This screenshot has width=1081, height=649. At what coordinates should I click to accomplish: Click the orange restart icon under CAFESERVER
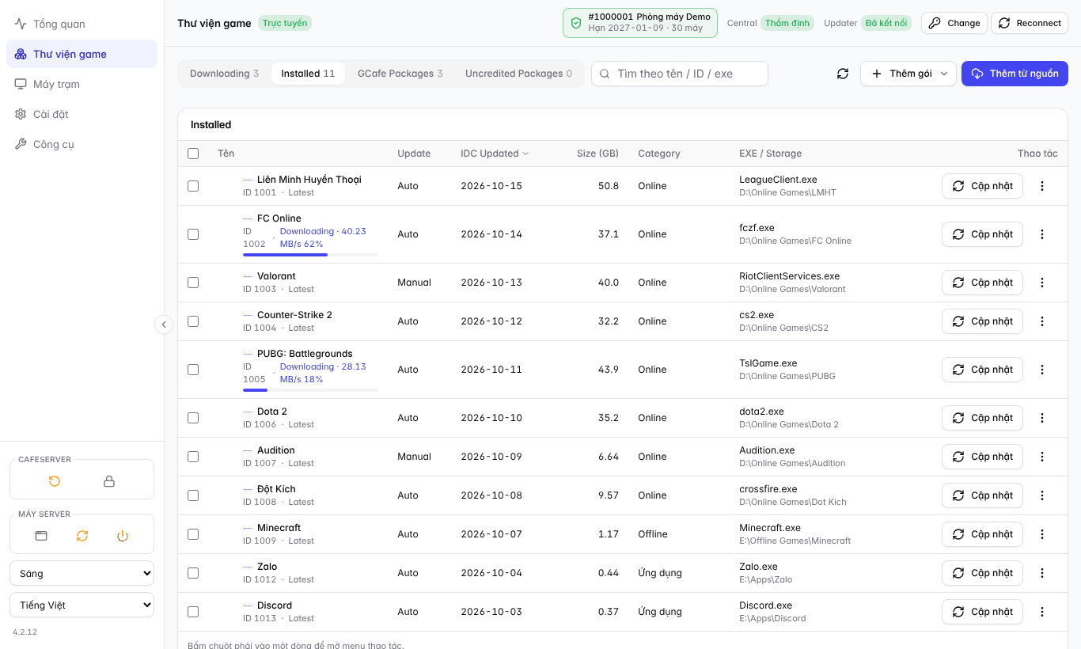point(55,481)
